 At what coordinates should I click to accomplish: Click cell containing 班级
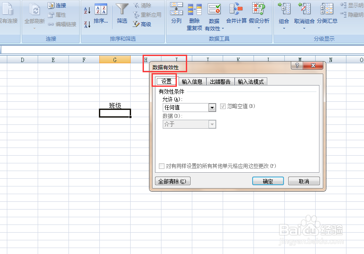pyautogui.click(x=115, y=106)
